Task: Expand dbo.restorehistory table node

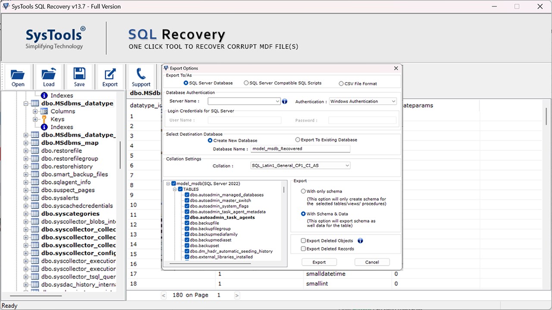Action: coord(26,167)
